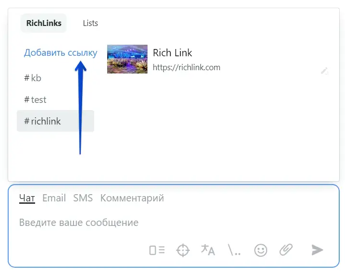345x273 pixels.
Task: Open the emoji picker
Action: 261,250
